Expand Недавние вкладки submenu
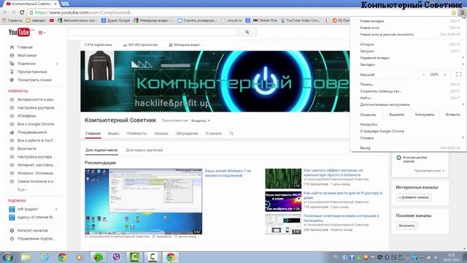This screenshot has width=467, height=263. point(407,58)
